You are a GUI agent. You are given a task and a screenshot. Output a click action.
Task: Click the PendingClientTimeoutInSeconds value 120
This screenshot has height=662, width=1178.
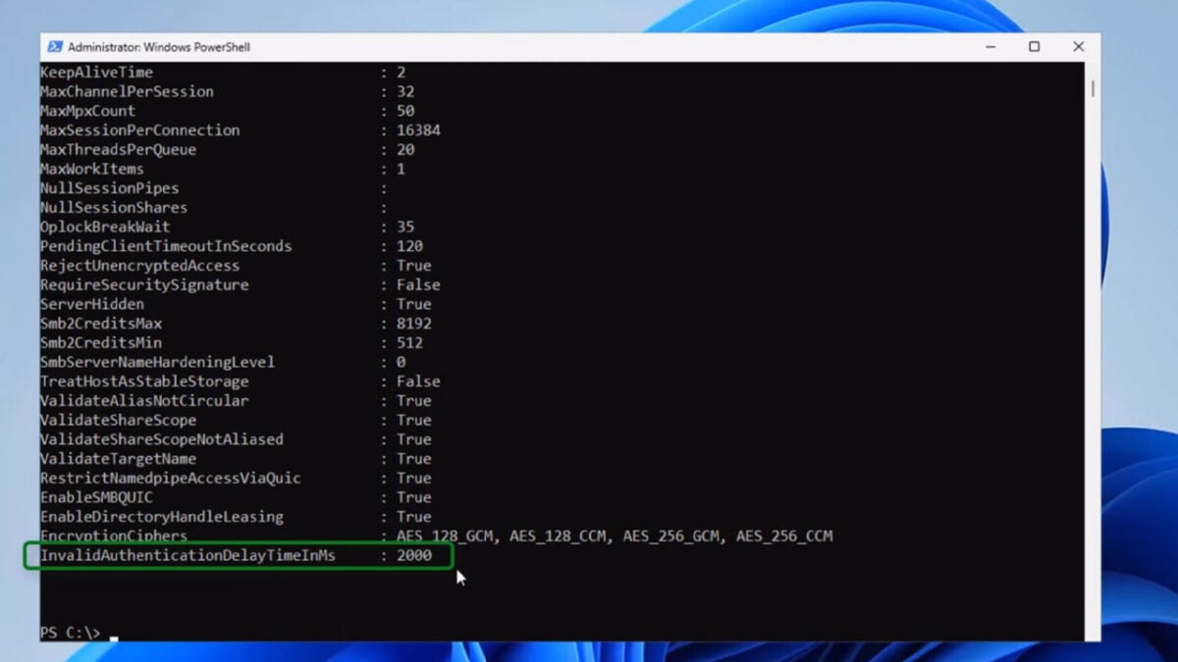[409, 246]
